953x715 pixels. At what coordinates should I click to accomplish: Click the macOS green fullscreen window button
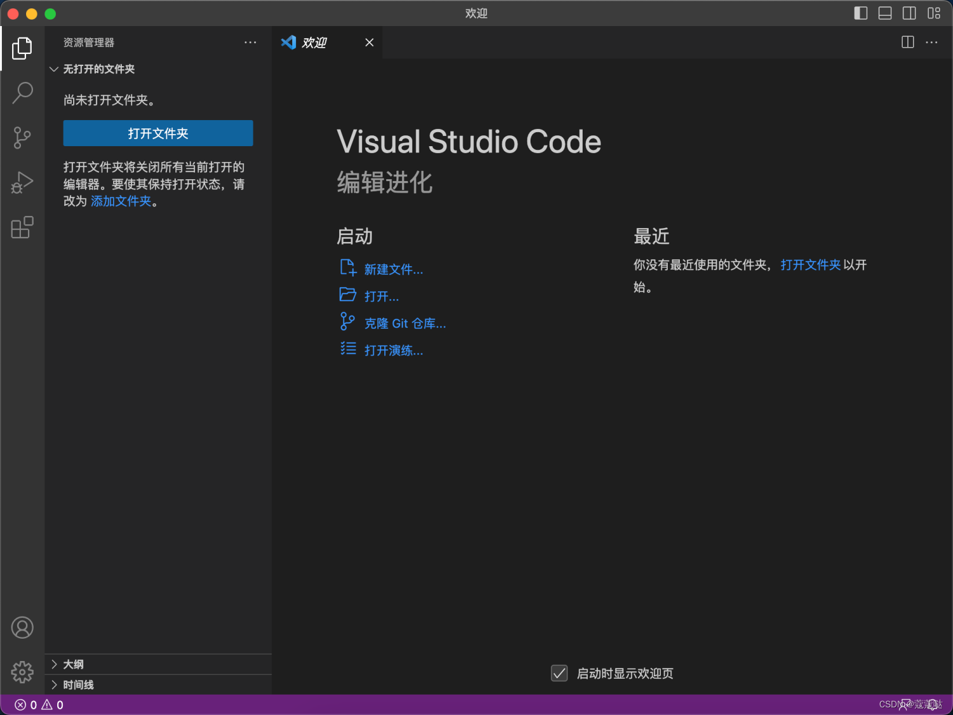click(x=50, y=13)
